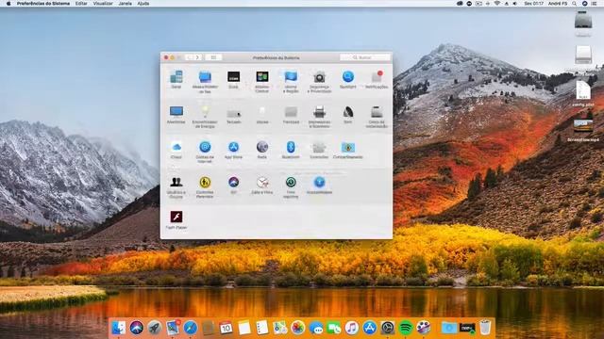Open the Data e Hora pane
Screen dimensions: 604x339
point(262,185)
